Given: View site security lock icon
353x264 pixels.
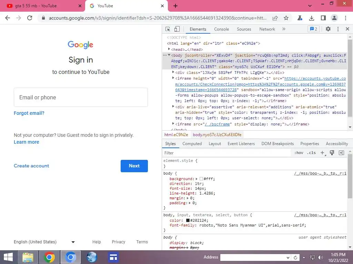Looking at the screenshot, I should pos(43,18).
